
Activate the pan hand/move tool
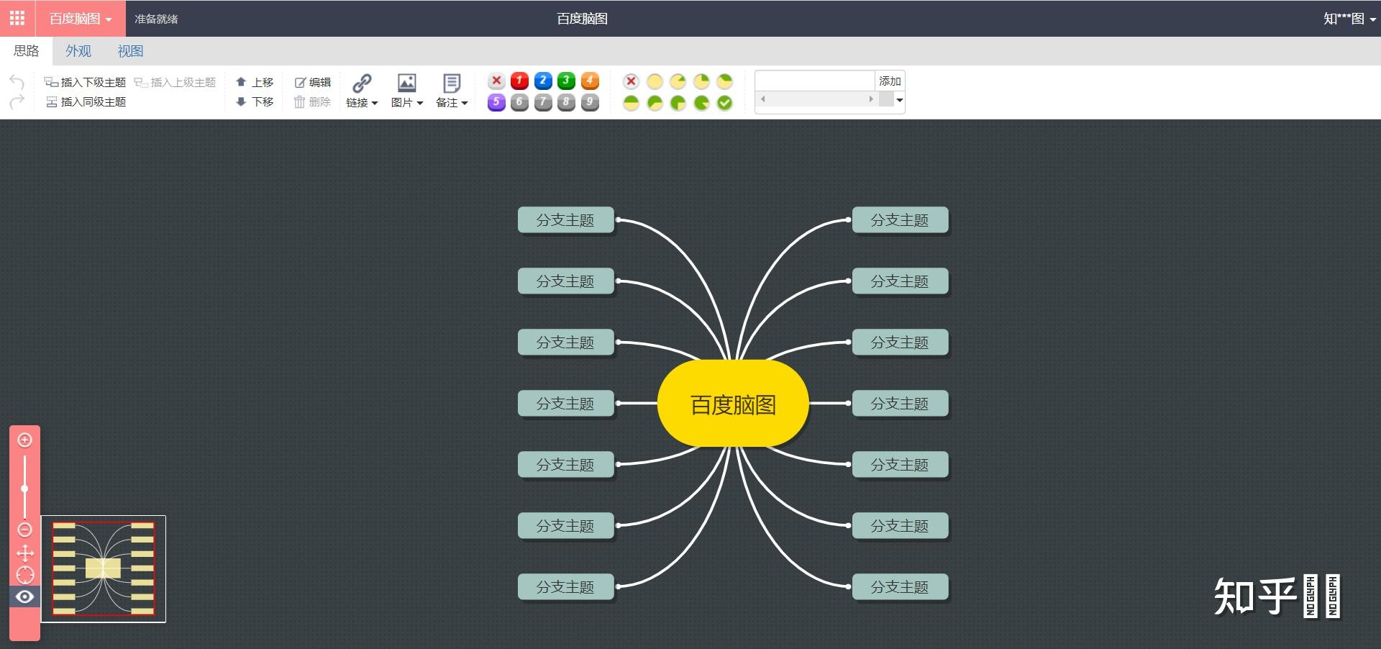(x=24, y=553)
